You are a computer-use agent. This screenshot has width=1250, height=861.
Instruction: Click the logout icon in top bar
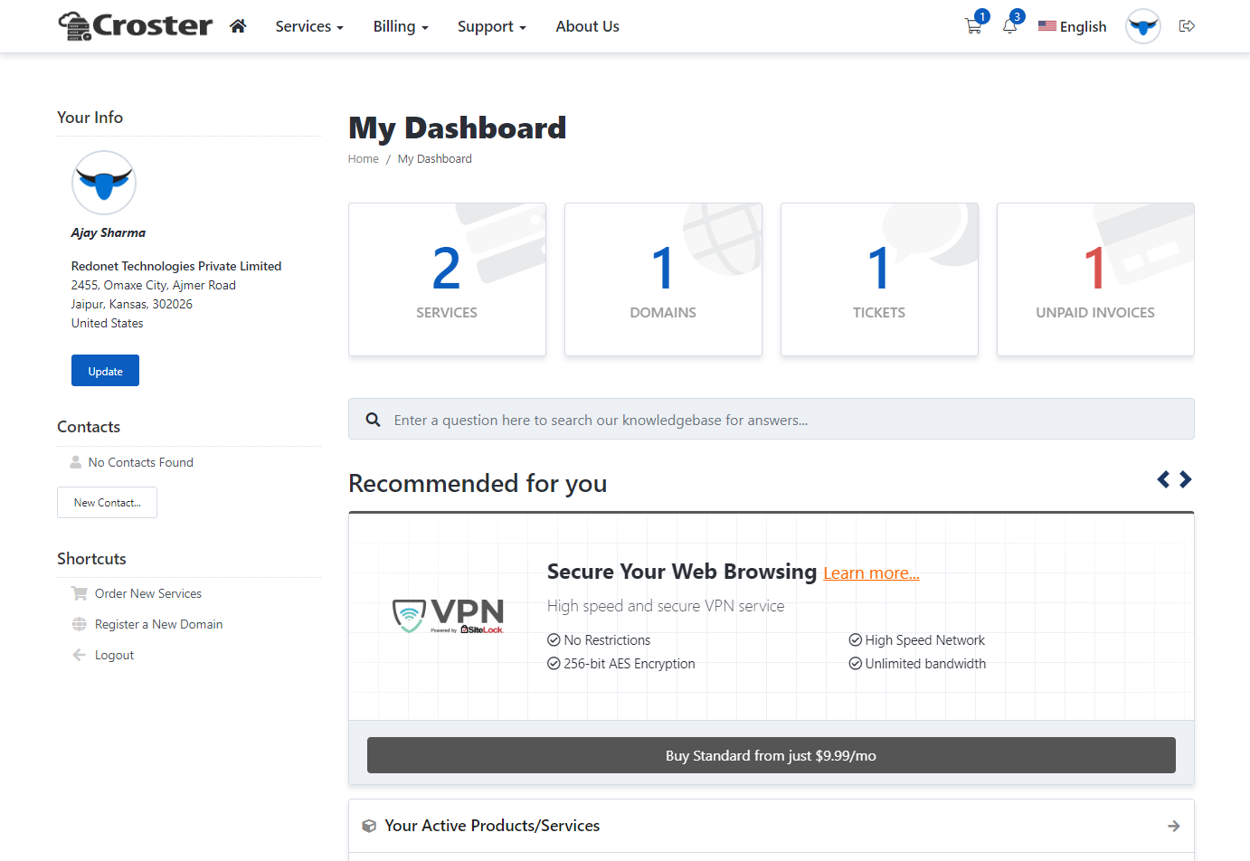[1187, 26]
